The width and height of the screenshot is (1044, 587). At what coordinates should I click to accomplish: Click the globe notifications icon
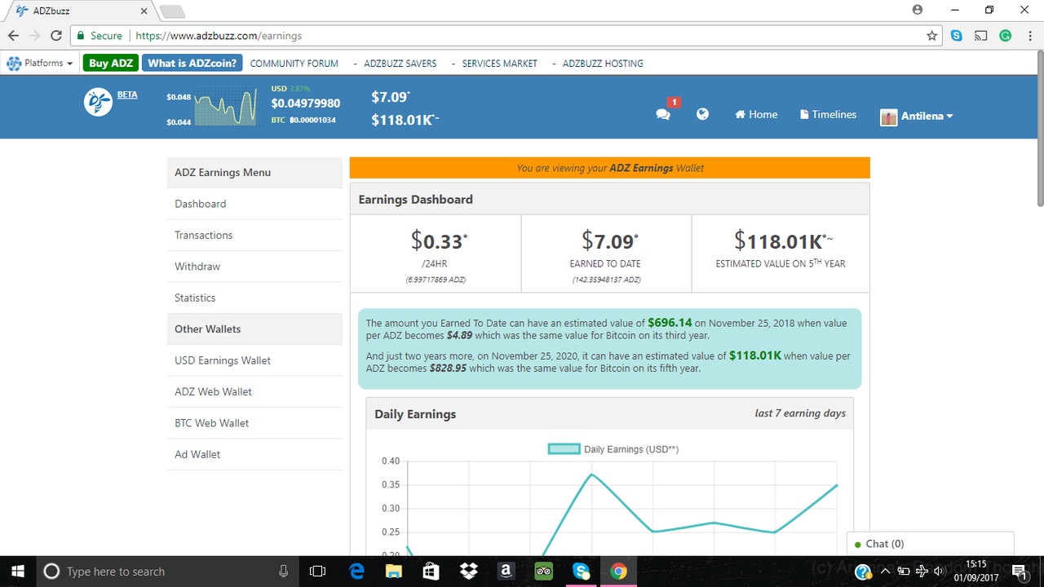(702, 114)
